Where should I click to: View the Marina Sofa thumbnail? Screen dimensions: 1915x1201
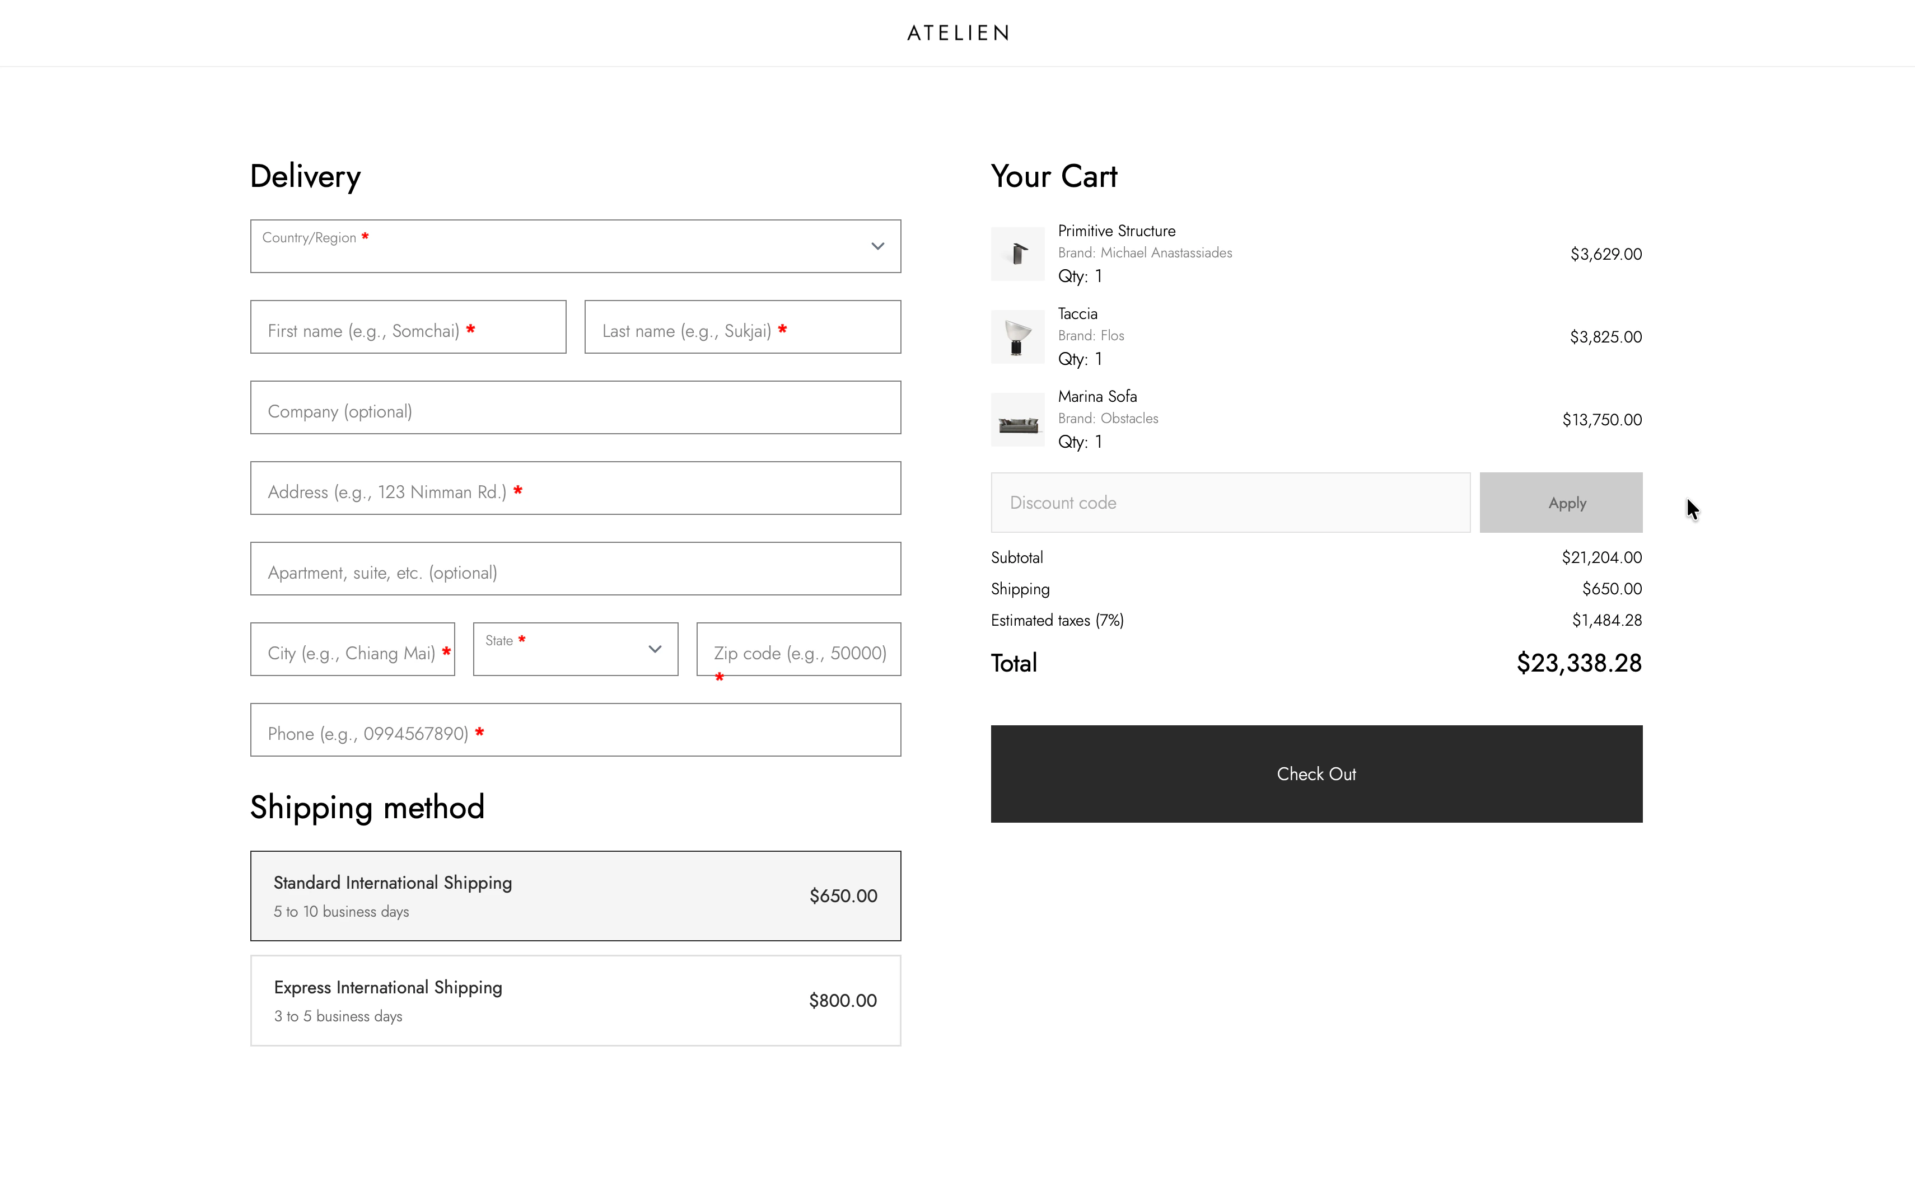point(1017,419)
